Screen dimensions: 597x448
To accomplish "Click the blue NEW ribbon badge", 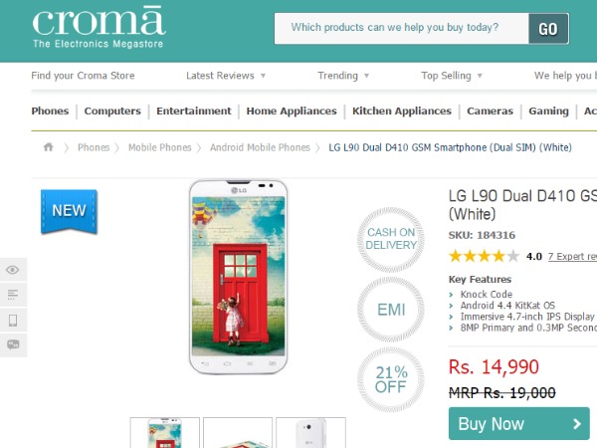I will point(69,210).
